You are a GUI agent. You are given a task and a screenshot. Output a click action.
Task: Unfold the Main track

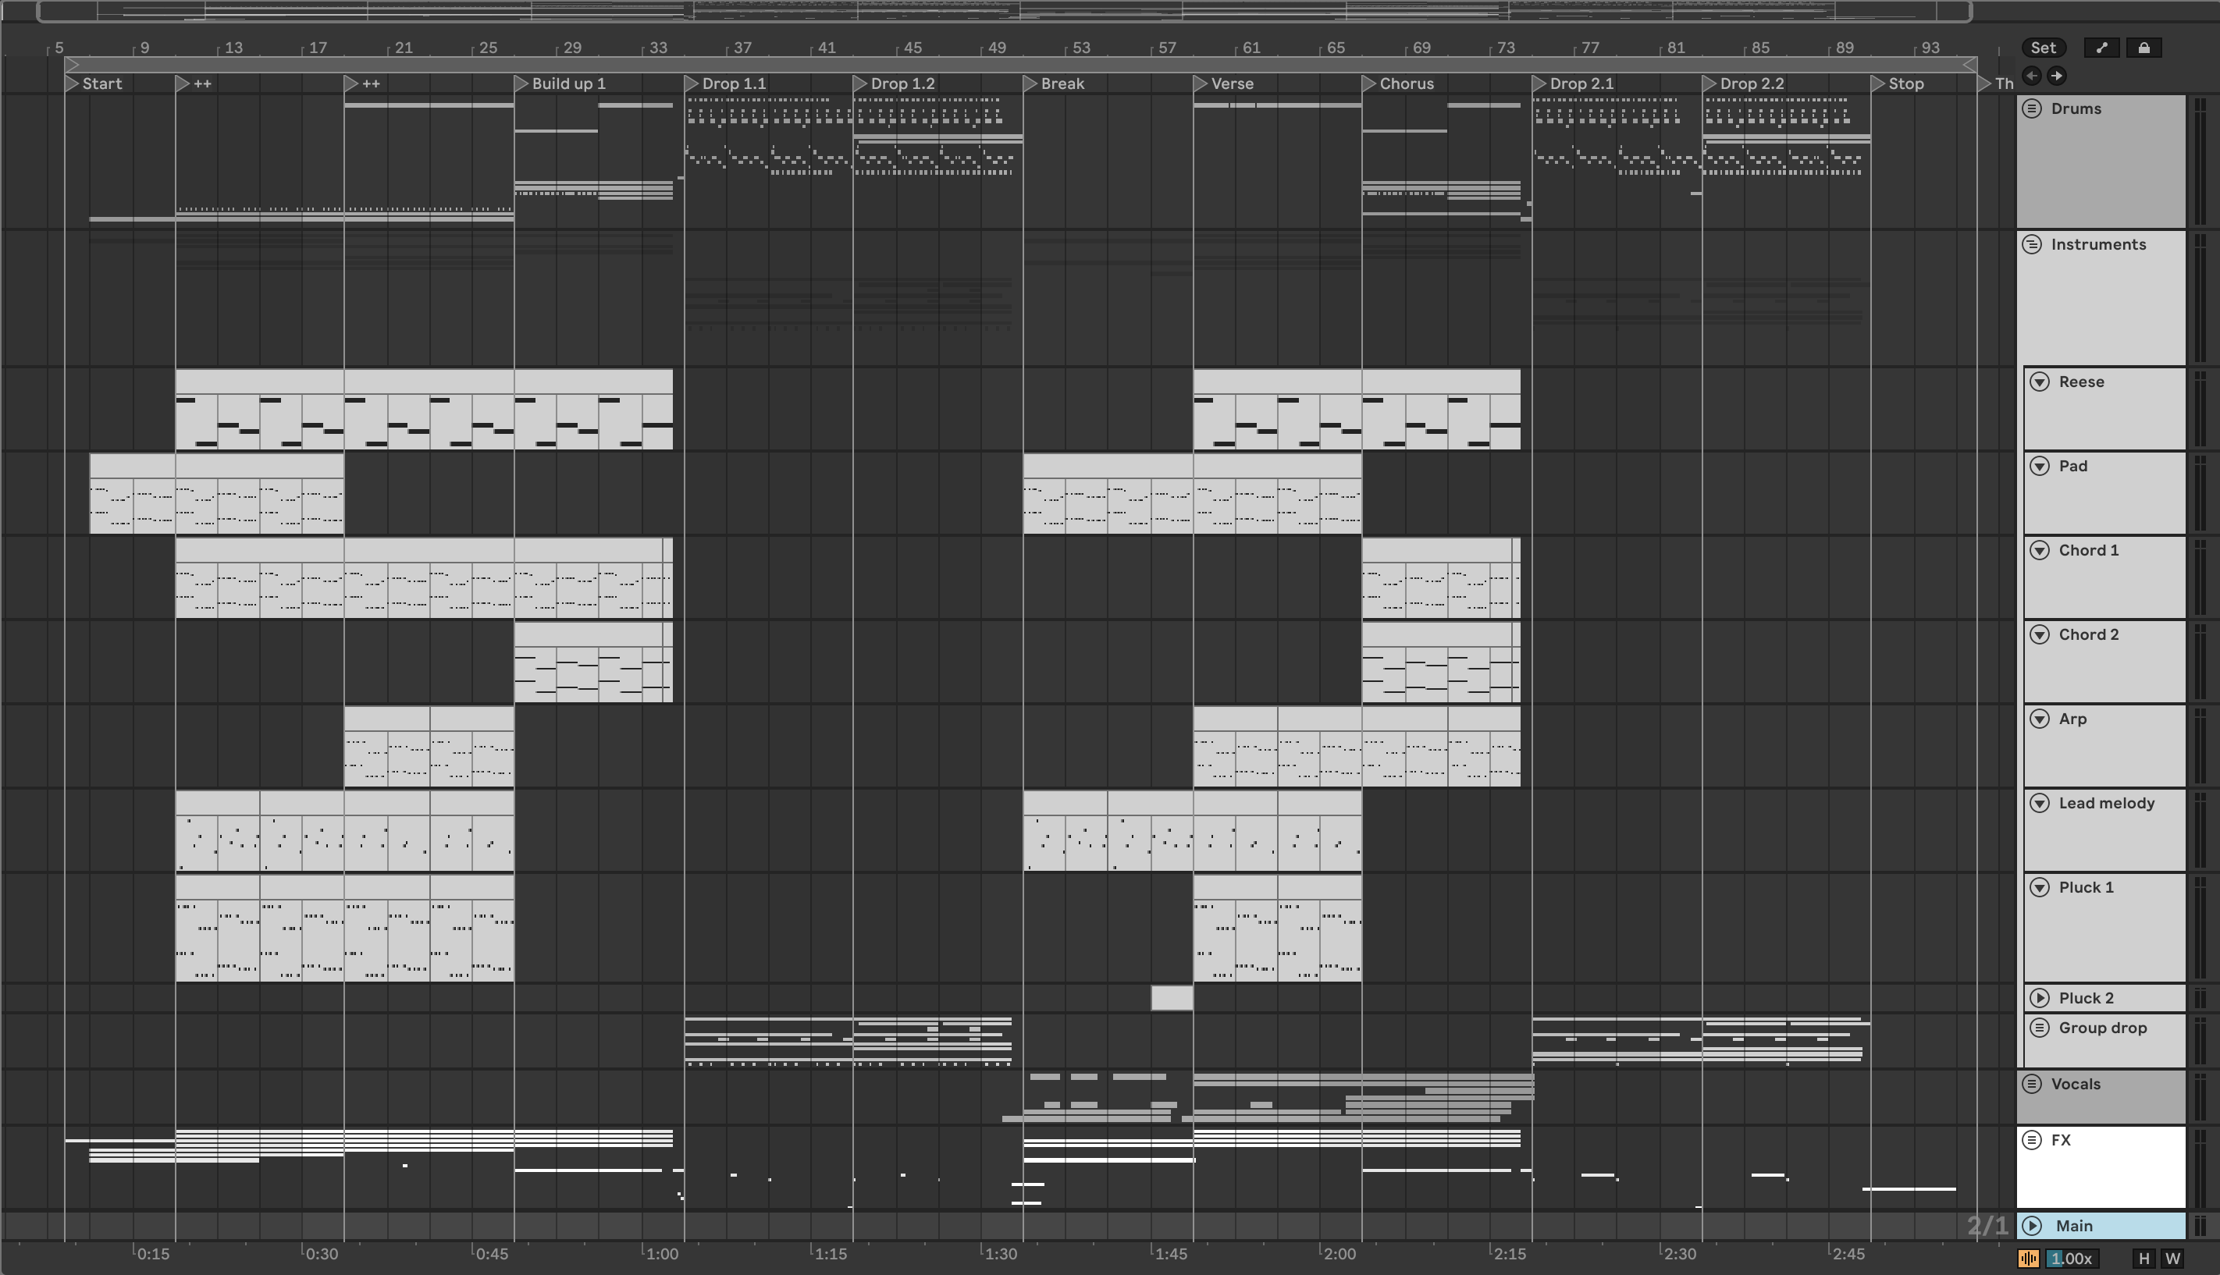[2033, 1226]
